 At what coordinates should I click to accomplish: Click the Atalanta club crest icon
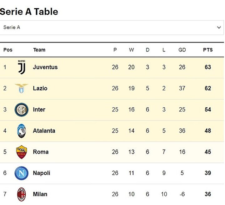click(22, 131)
